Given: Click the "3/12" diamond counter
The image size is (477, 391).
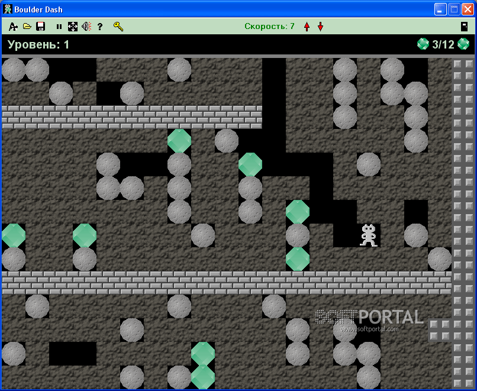Looking at the screenshot, I should coord(443,44).
